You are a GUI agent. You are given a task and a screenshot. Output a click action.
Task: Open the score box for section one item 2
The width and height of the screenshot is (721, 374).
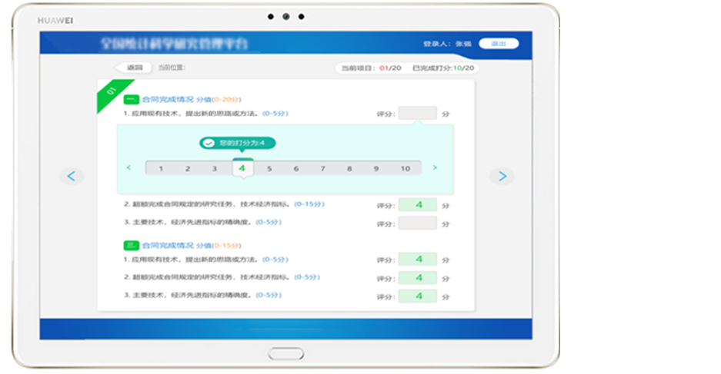coord(418,205)
